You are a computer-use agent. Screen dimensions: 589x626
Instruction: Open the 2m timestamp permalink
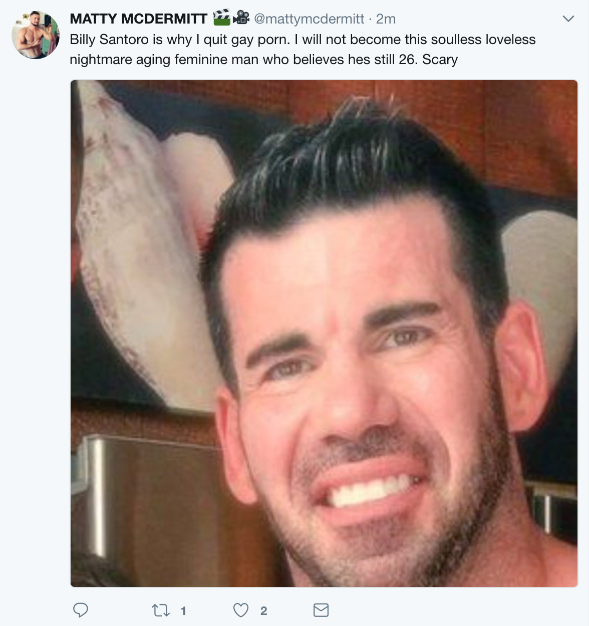tap(386, 19)
